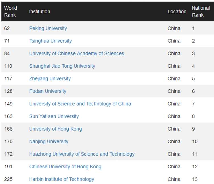This screenshot has height=184, width=214.
Task: Select Shanghai Jiao Tong University link
Action: tap(62, 66)
